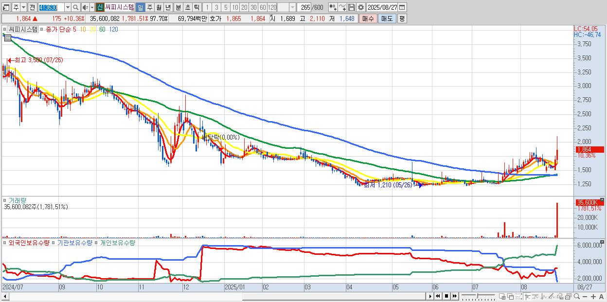The height and width of the screenshot is (302, 607).
Task: Choose the 3 interval button
Action: coord(216,7)
